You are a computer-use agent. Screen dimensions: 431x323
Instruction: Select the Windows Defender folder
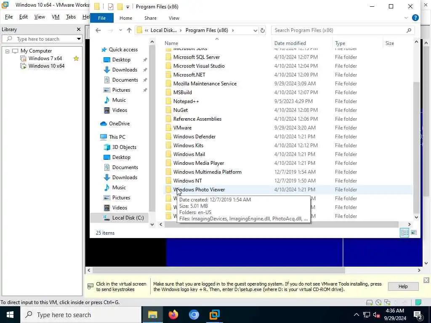194,137
